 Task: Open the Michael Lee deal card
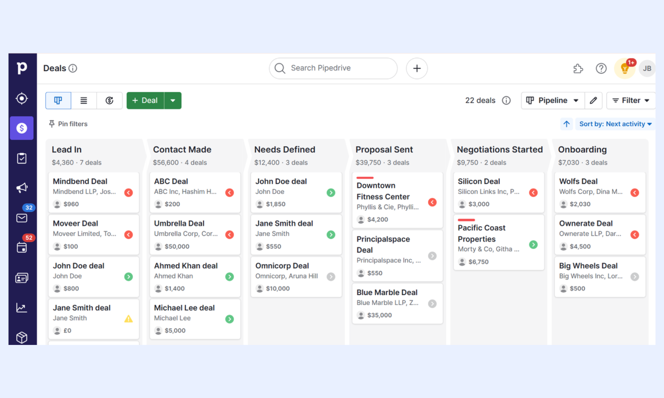195,319
